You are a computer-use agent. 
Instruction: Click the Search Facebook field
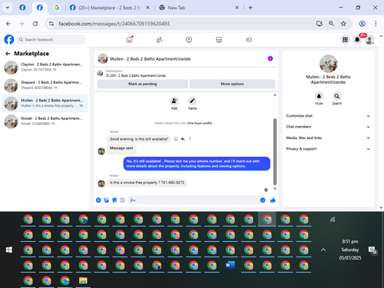pos(51,40)
